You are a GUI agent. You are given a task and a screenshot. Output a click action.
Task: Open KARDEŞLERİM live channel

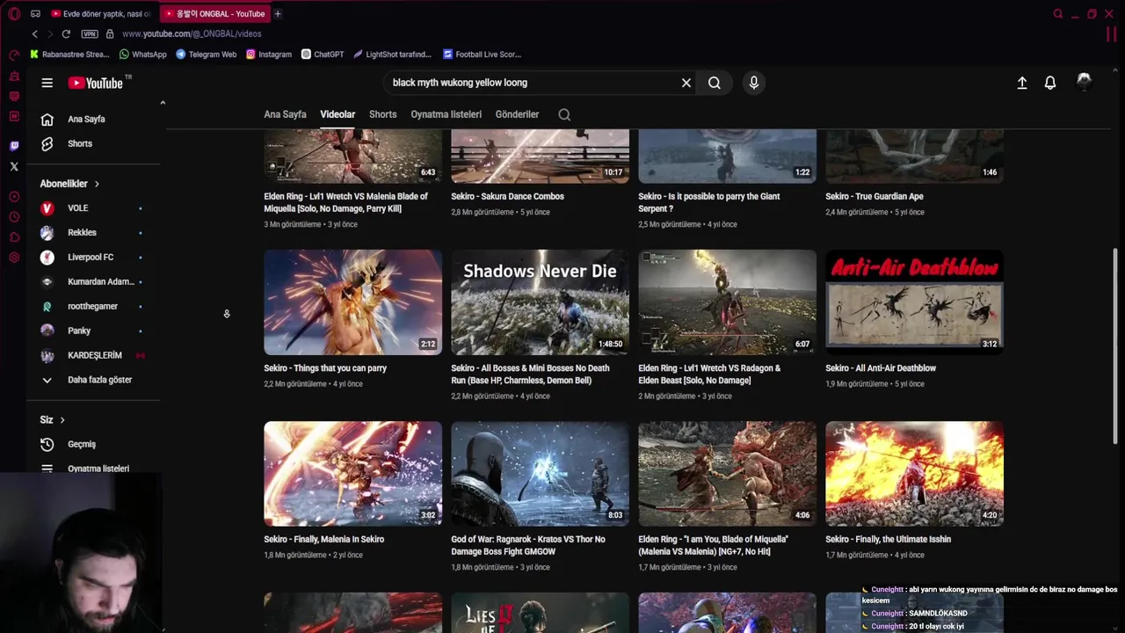[x=92, y=355]
